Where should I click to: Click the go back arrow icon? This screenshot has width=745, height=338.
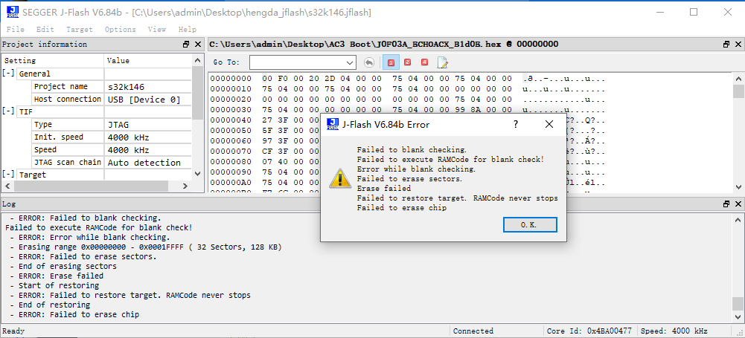point(369,62)
